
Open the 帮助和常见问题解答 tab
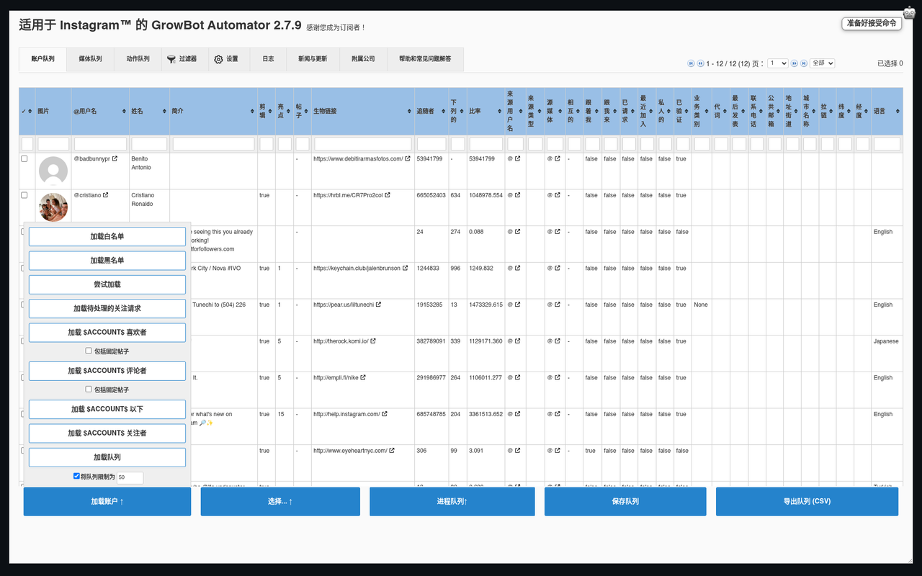tap(425, 59)
